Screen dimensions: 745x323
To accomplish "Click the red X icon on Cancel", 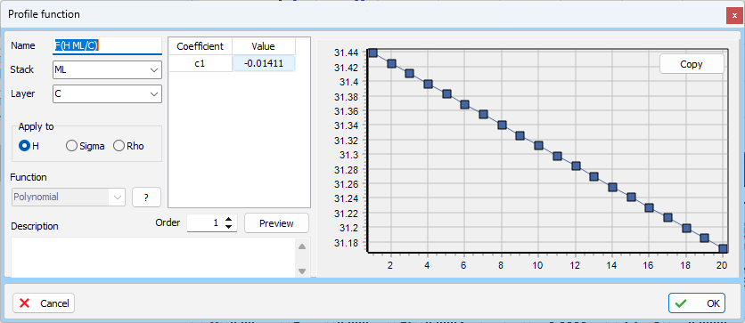I will [x=24, y=303].
